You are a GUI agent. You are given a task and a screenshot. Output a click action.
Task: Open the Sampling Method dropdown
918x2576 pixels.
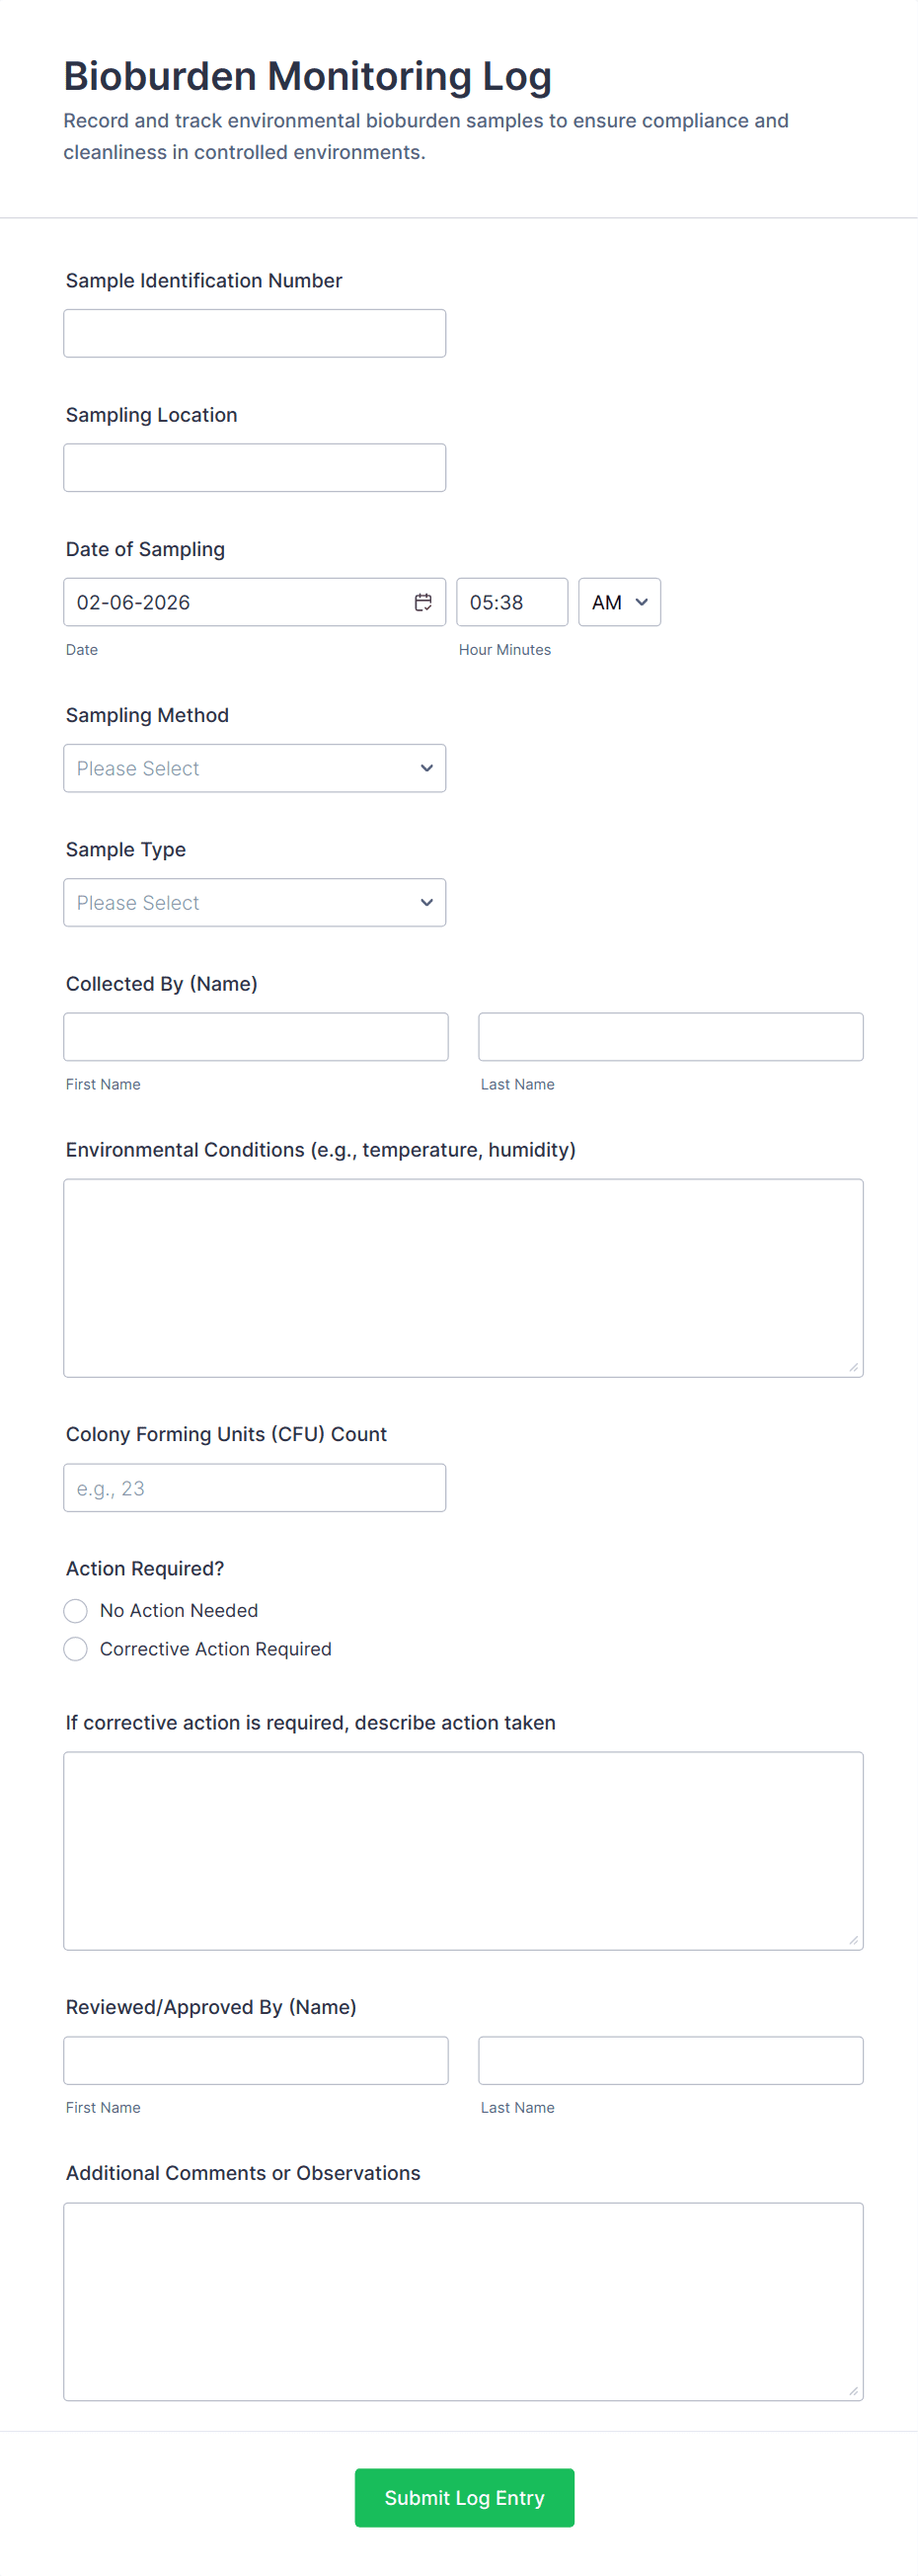[255, 768]
